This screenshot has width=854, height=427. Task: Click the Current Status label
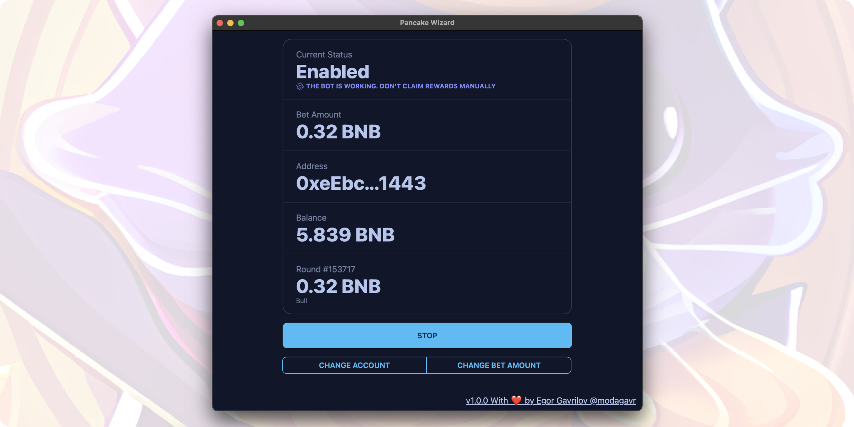click(x=324, y=55)
